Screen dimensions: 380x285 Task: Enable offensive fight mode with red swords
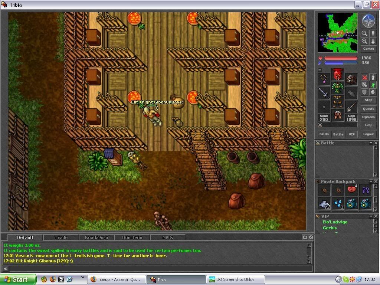[364, 77]
